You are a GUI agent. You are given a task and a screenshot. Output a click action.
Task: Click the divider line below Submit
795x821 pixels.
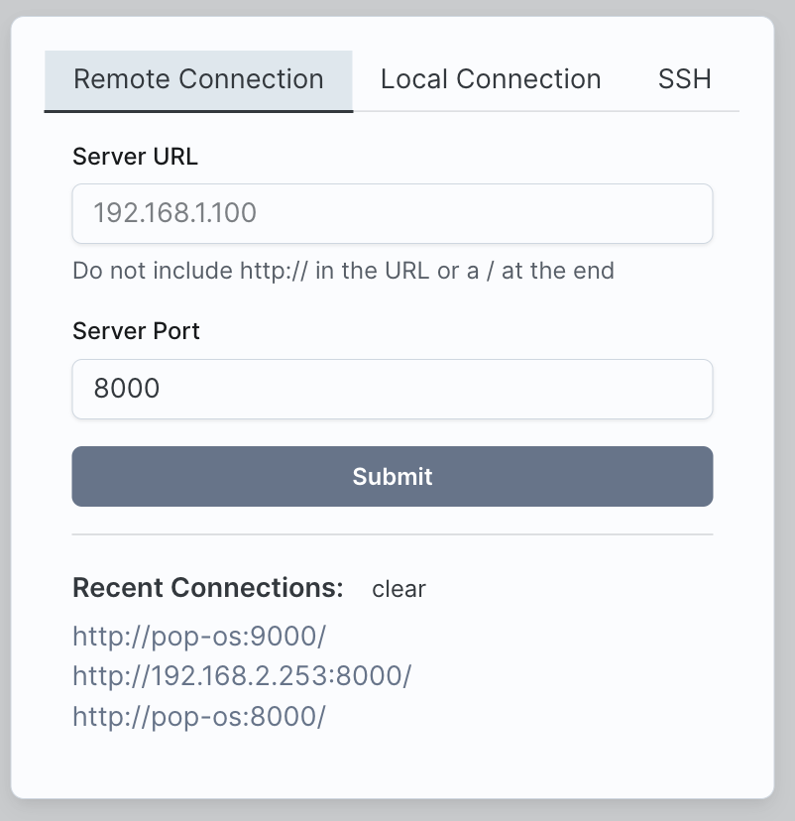[393, 534]
